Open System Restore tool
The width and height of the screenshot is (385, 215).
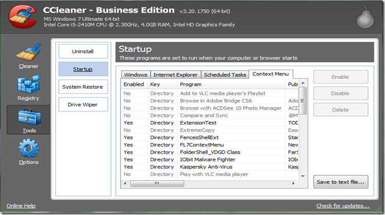point(83,87)
